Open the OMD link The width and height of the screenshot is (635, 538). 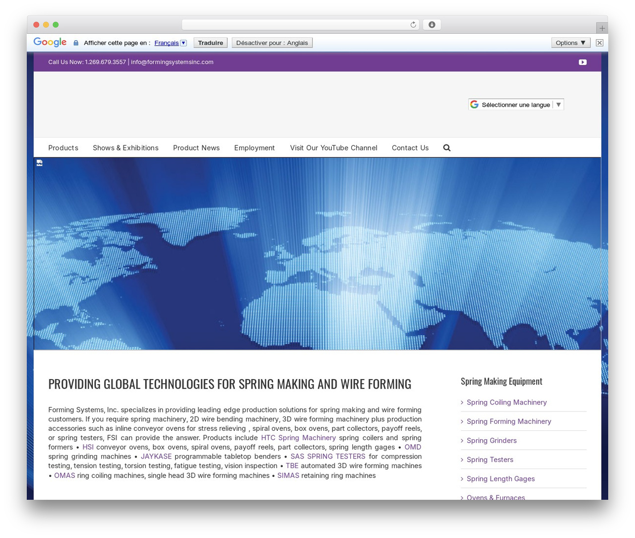point(413,447)
